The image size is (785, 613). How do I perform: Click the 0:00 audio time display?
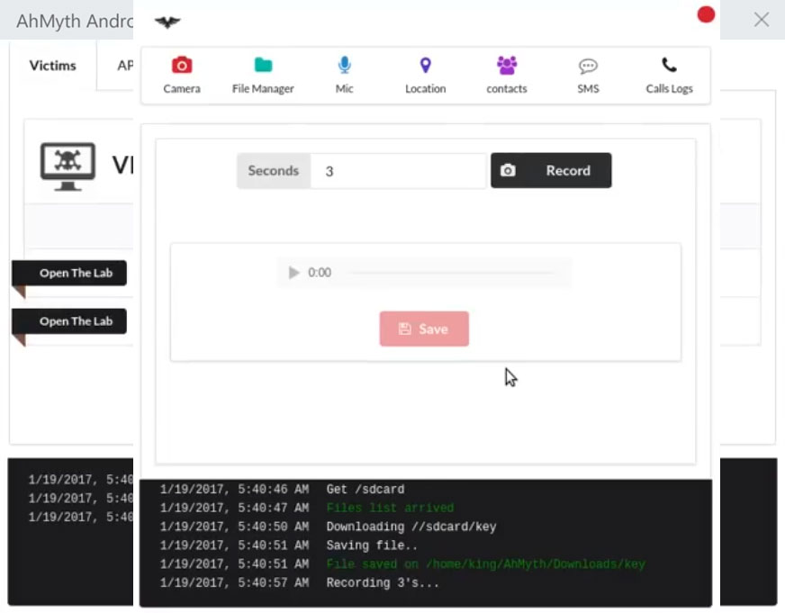320,273
